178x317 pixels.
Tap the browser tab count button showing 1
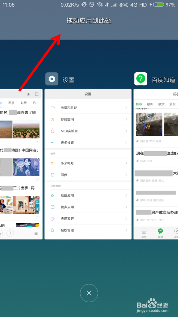click(10, 233)
